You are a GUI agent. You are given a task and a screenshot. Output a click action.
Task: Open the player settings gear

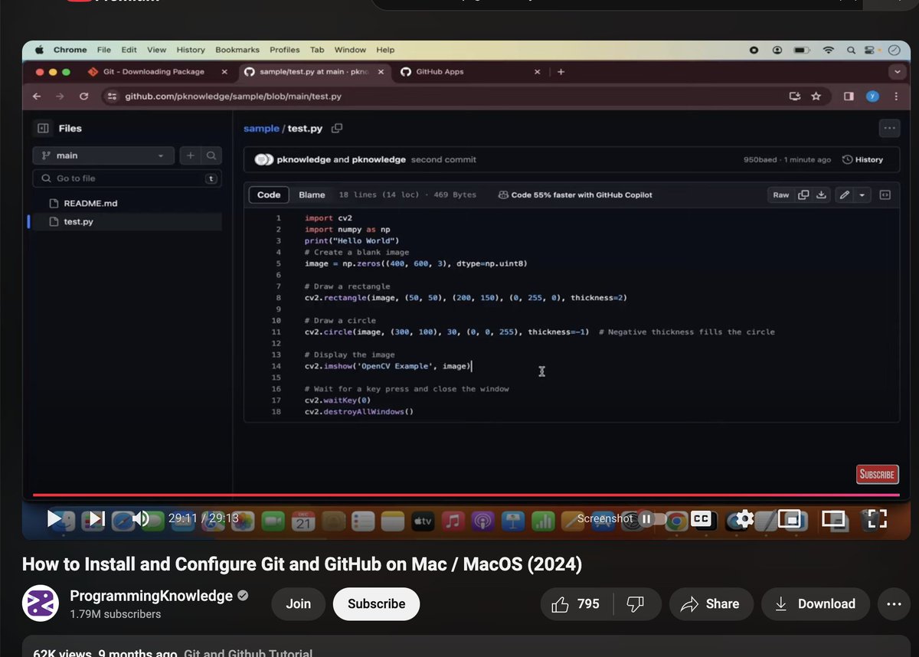click(745, 518)
